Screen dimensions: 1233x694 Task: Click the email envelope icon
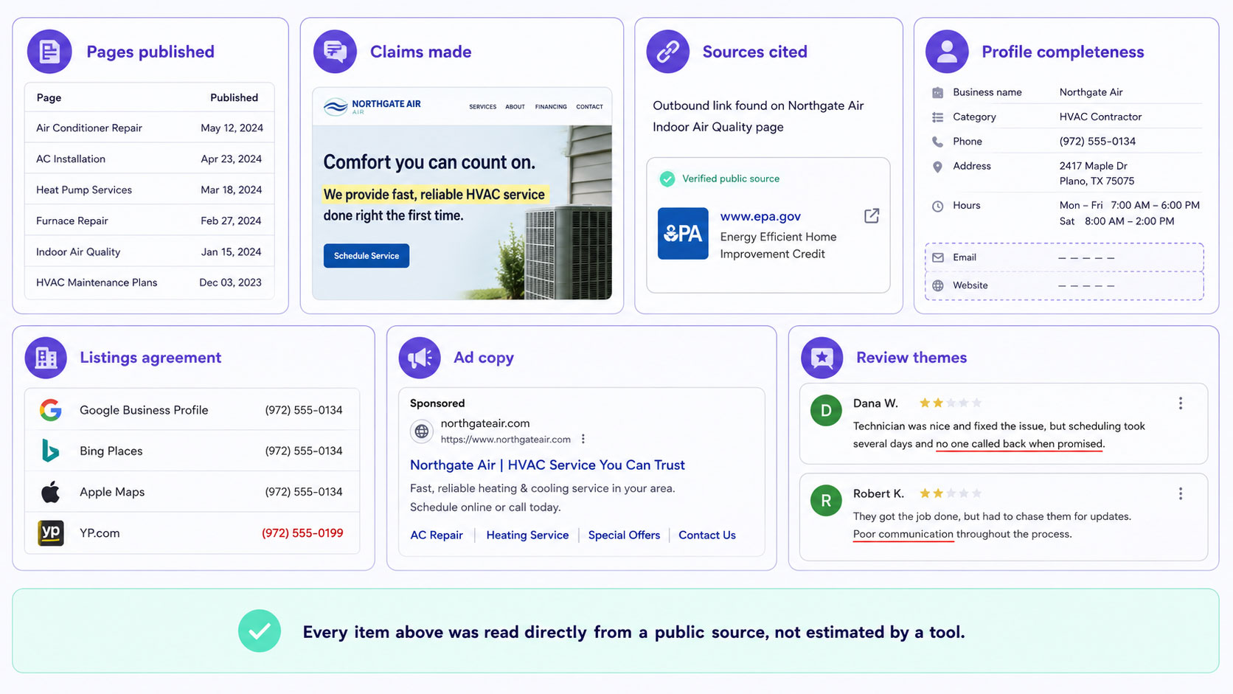938,257
